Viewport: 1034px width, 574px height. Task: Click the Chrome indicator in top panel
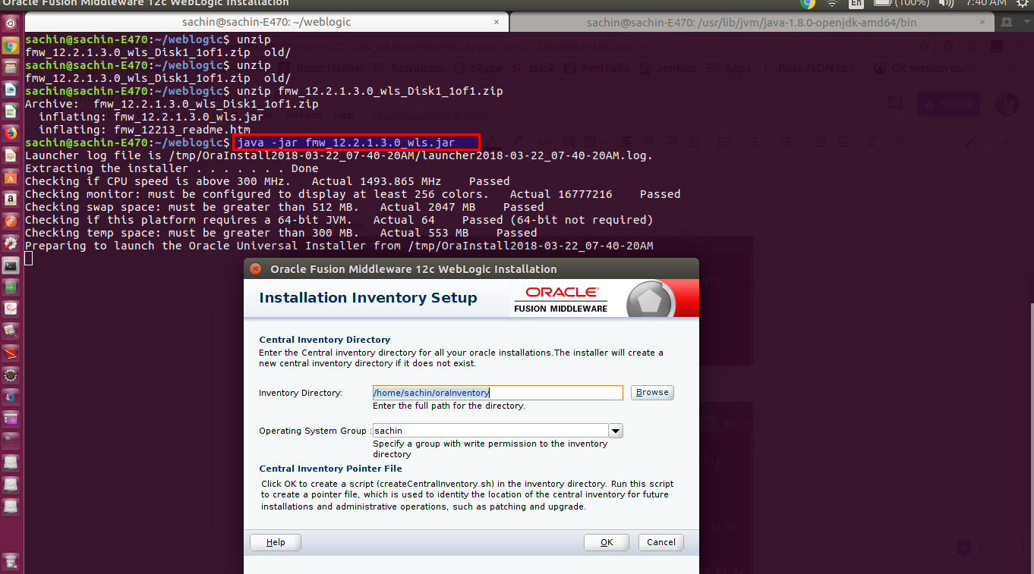[x=807, y=4]
